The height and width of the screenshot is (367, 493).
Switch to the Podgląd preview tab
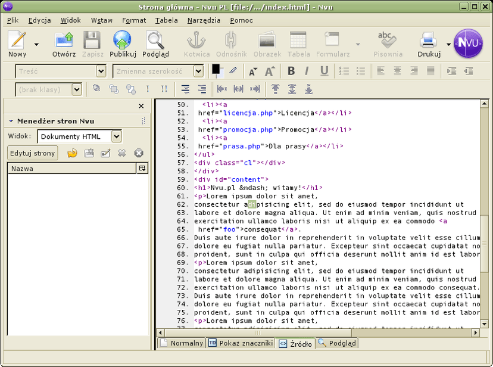337,343
